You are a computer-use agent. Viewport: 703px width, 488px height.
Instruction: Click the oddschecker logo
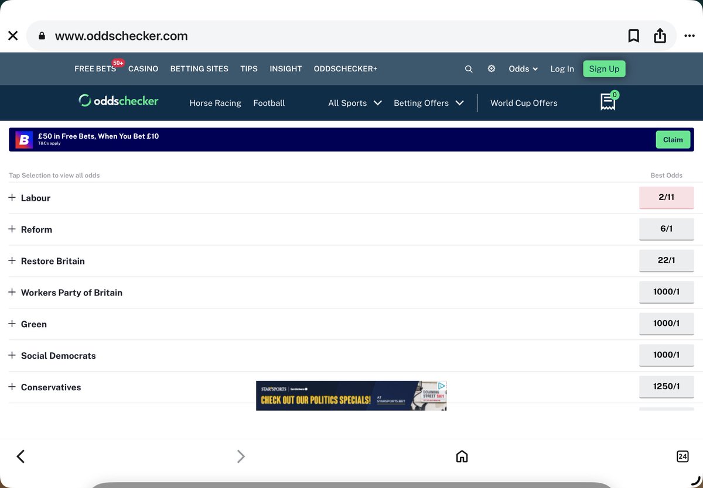[x=119, y=101]
